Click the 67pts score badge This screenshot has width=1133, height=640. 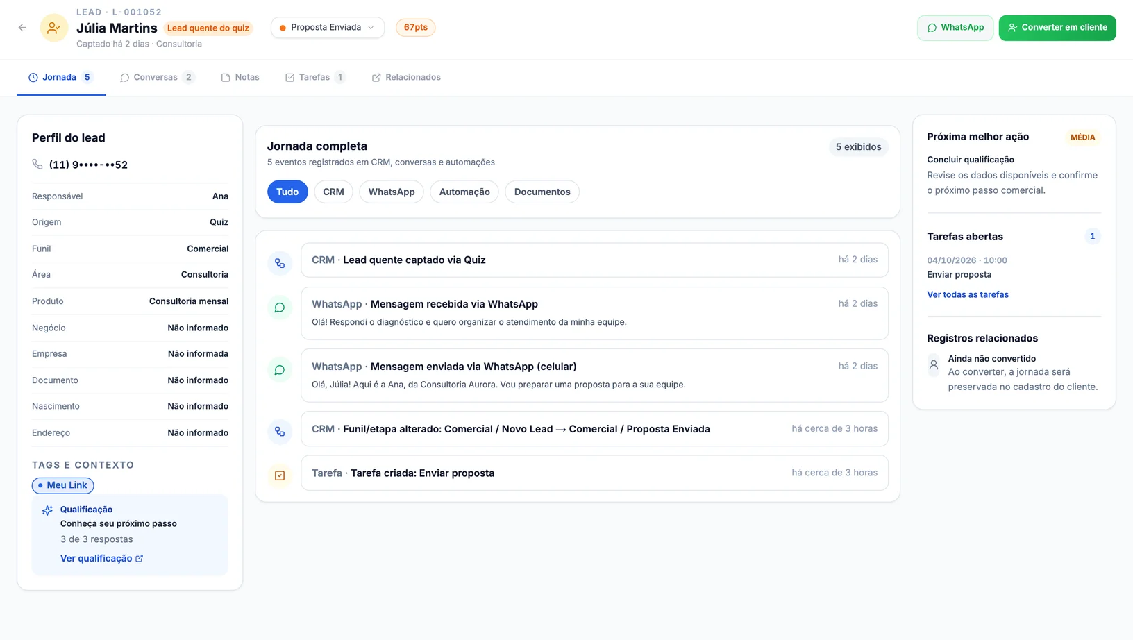point(416,28)
